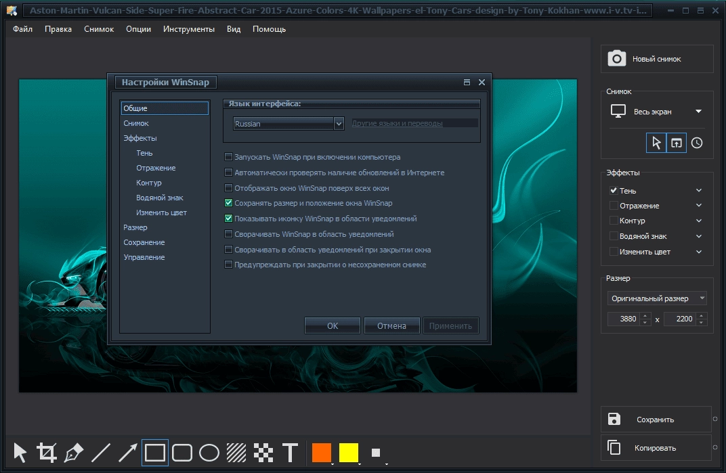Screen dimensions: 726x473
Task: Enable minimizing to tray when window closes
Action: pos(228,250)
